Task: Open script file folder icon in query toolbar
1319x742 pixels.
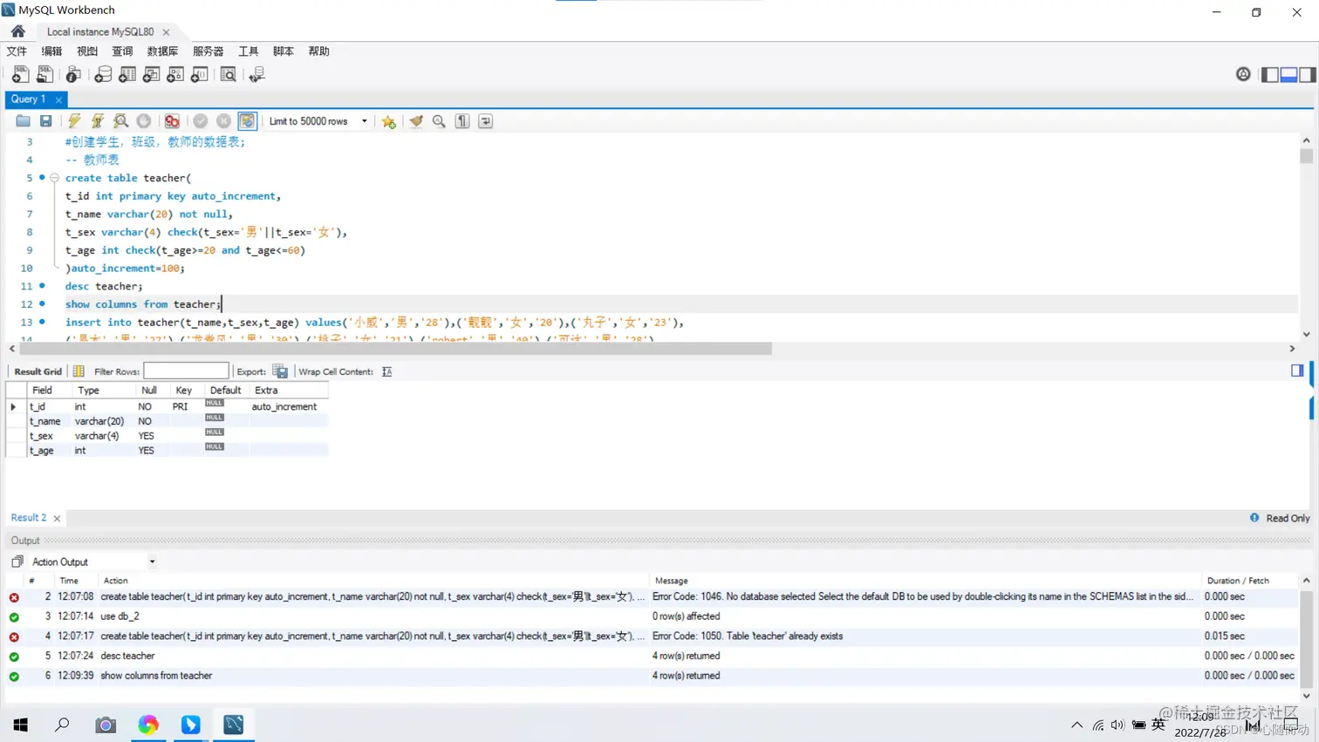Action: pyautogui.click(x=23, y=121)
